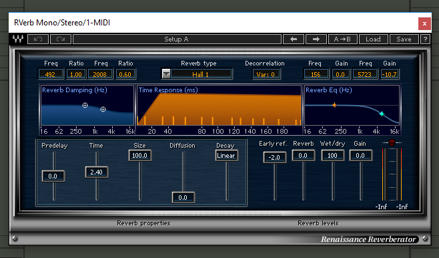The height and width of the screenshot is (258, 439).
Task: Select the damping high Freq 2008 field
Action: click(x=100, y=74)
